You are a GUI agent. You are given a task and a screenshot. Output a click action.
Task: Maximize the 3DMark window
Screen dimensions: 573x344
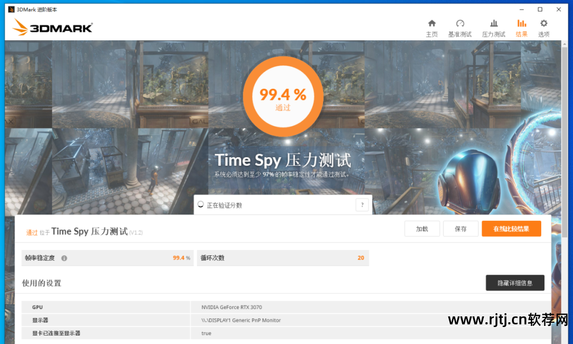coord(540,10)
